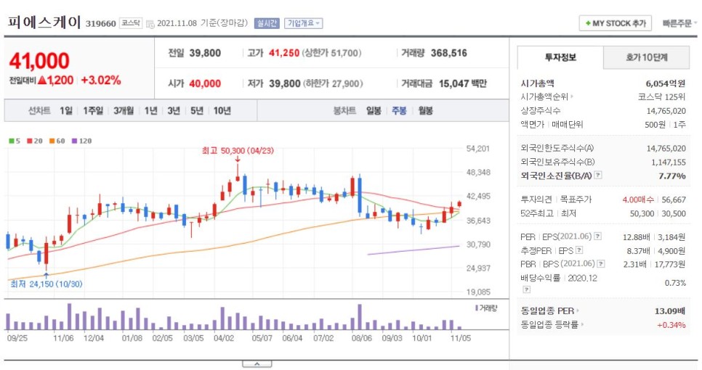Click the 거래량 368,516 value
This screenshot has height=370, width=702.
[x=448, y=53]
